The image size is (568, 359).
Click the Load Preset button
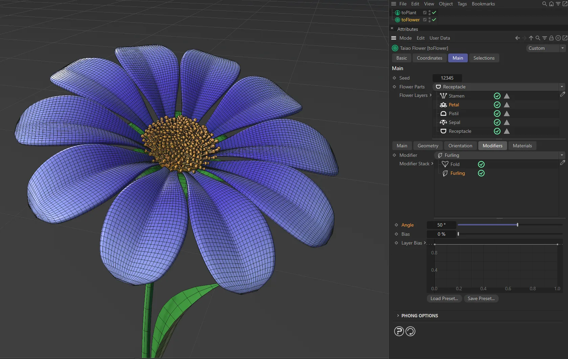coord(444,298)
